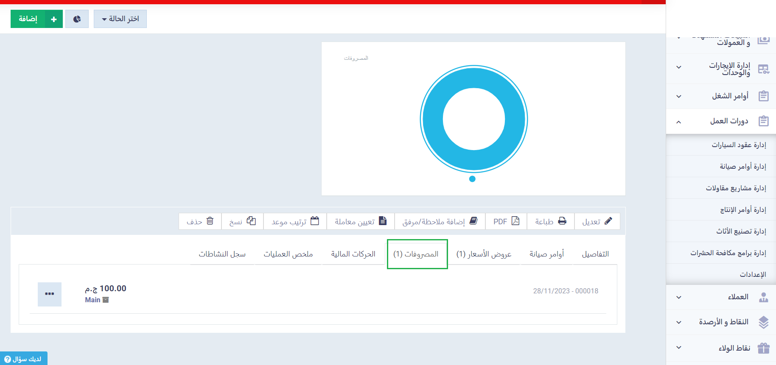This screenshot has width=776, height=365.
Task: Click Add note/attachment (إضافة ملاحظة/مرفق)
Action: tap(440, 221)
